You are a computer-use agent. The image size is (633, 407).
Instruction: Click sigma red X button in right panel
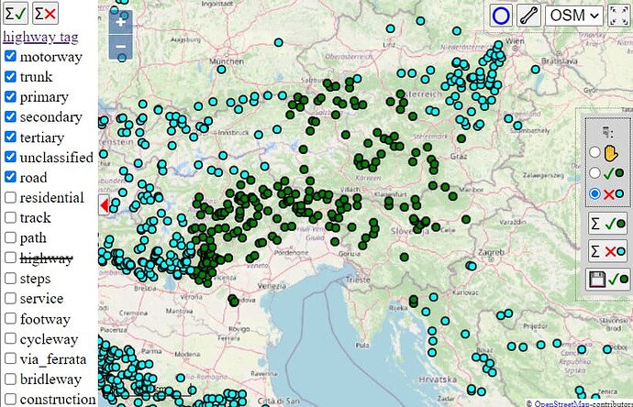pos(607,251)
